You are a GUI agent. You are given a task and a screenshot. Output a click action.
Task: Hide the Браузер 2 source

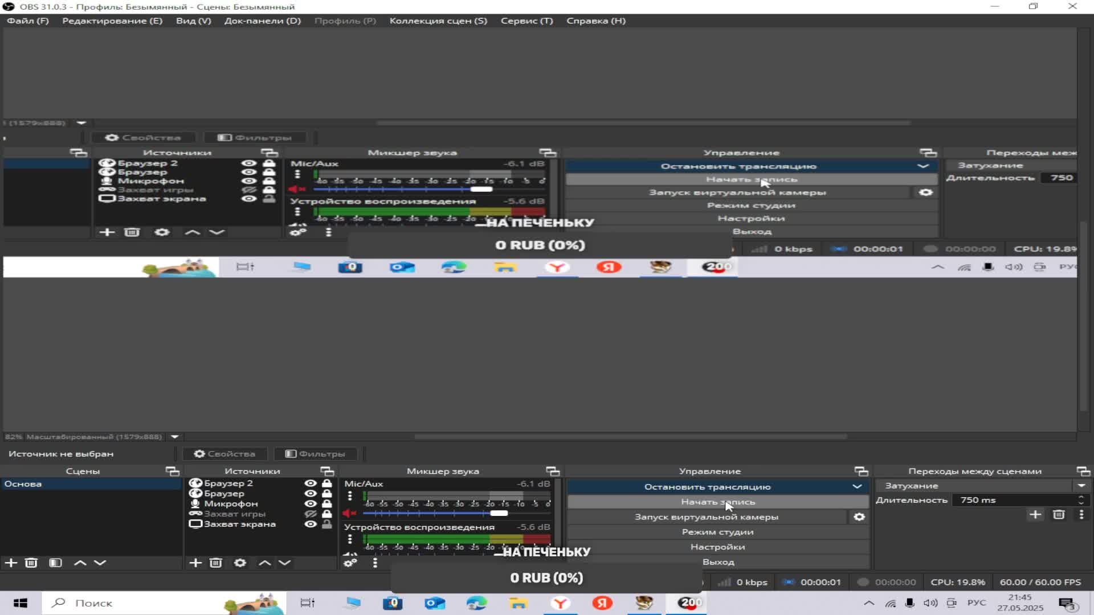pos(311,483)
